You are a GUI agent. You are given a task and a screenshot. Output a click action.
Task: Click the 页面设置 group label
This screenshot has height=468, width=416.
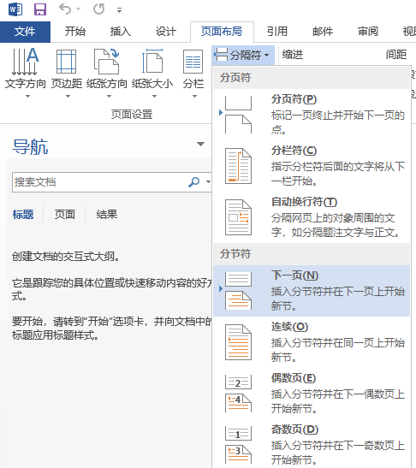coord(132,115)
